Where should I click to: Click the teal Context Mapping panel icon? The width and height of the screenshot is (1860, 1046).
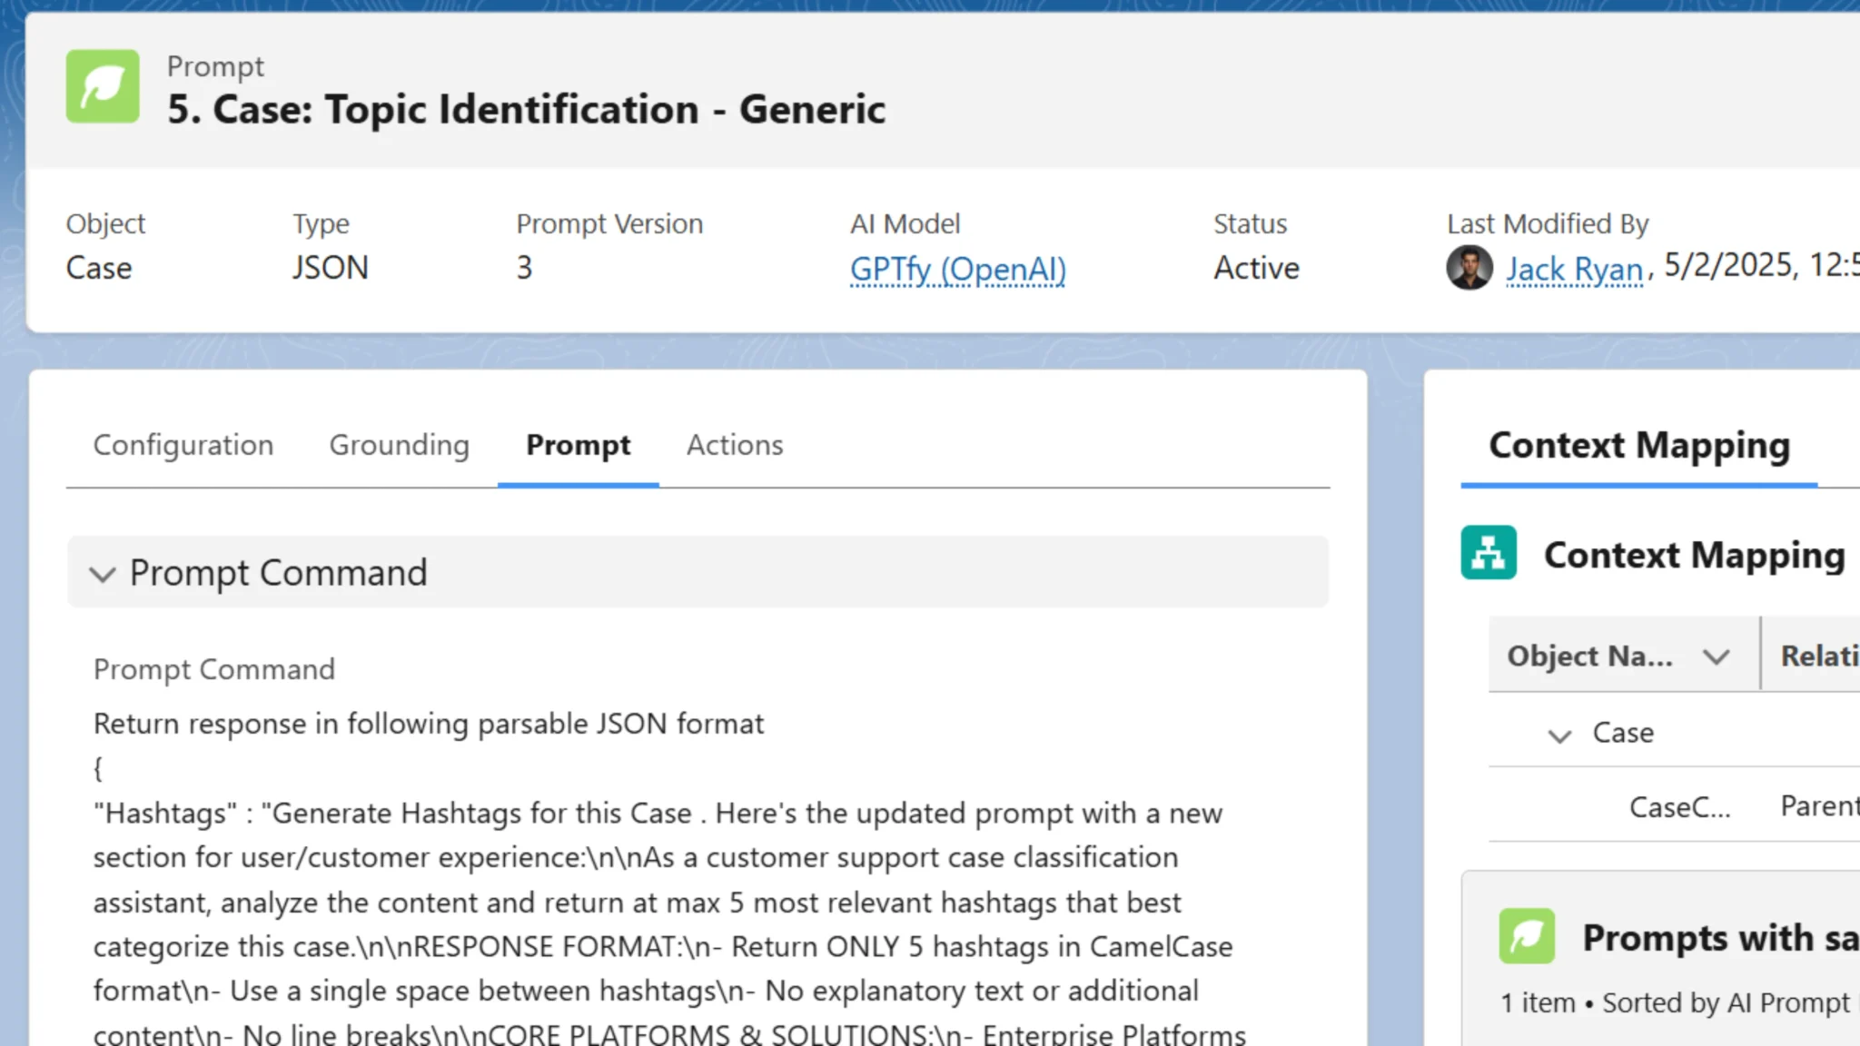pyautogui.click(x=1488, y=552)
